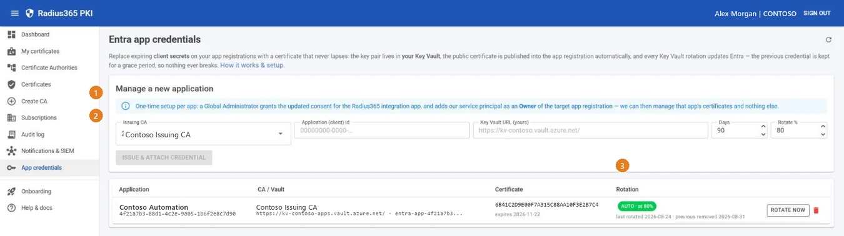This screenshot has width=844, height=236.
Task: Click the Manage a new application heading
Action: (x=164, y=89)
